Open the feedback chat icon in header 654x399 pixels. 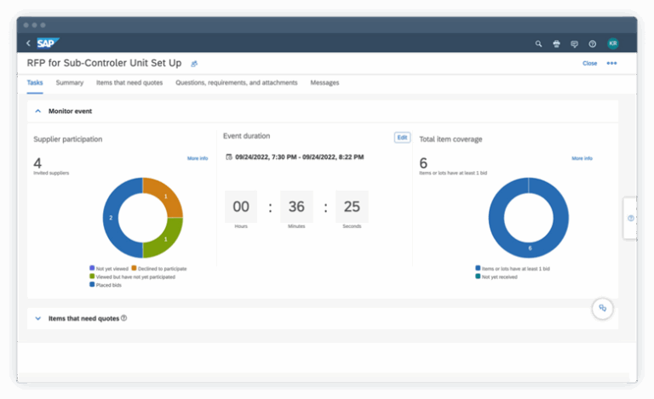[x=574, y=43]
